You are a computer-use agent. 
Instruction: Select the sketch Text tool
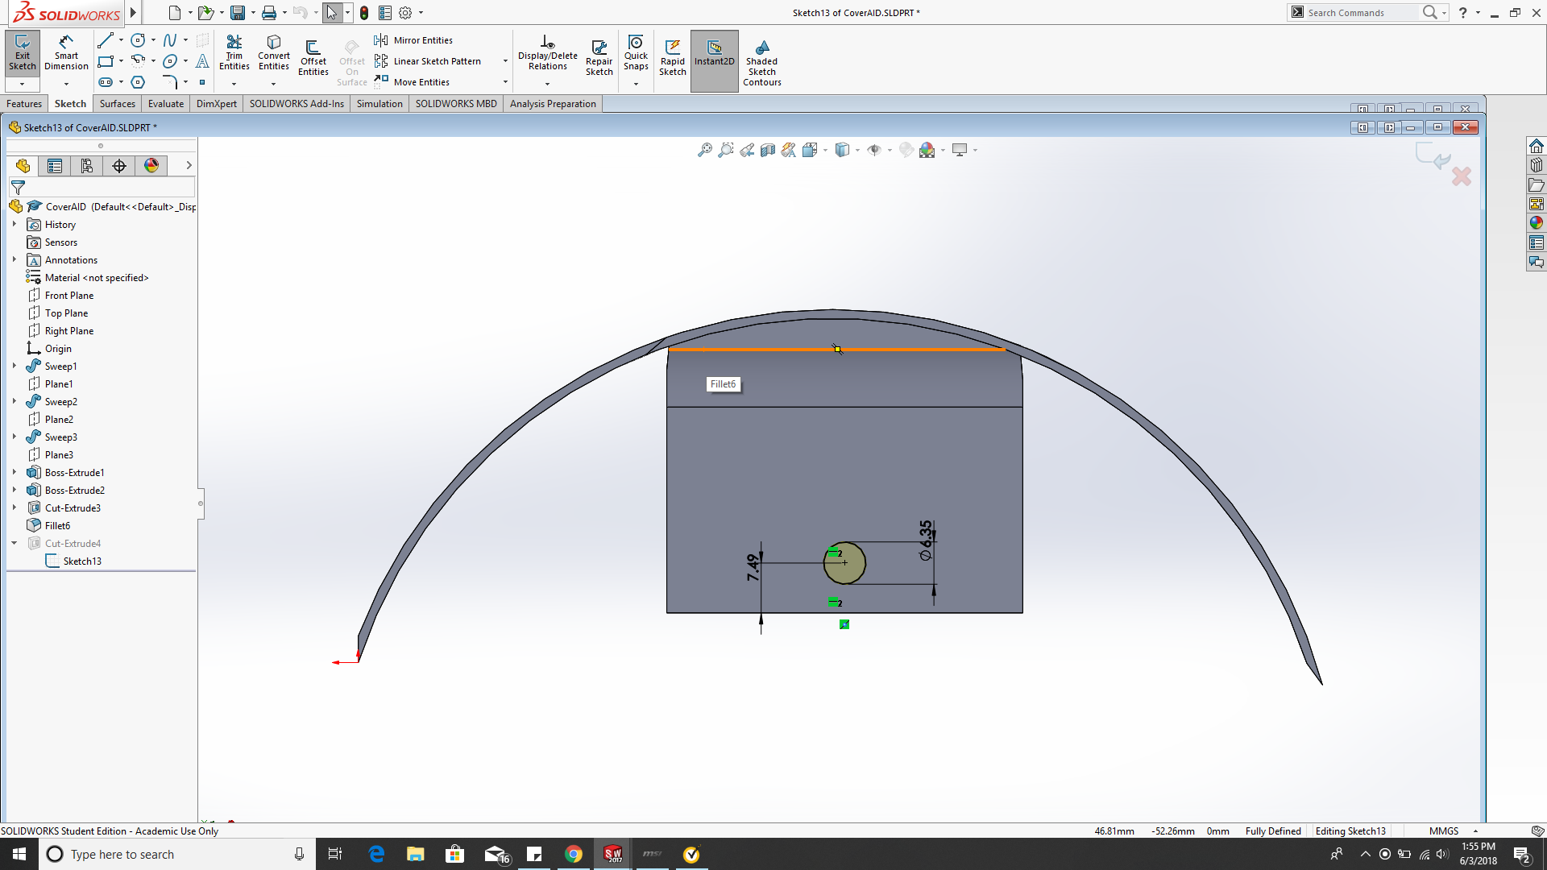(x=202, y=61)
